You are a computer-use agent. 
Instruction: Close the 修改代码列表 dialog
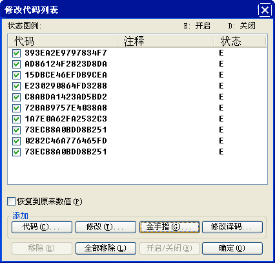265,10
